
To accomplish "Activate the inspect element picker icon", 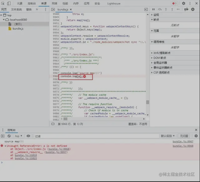I will point(3,3).
